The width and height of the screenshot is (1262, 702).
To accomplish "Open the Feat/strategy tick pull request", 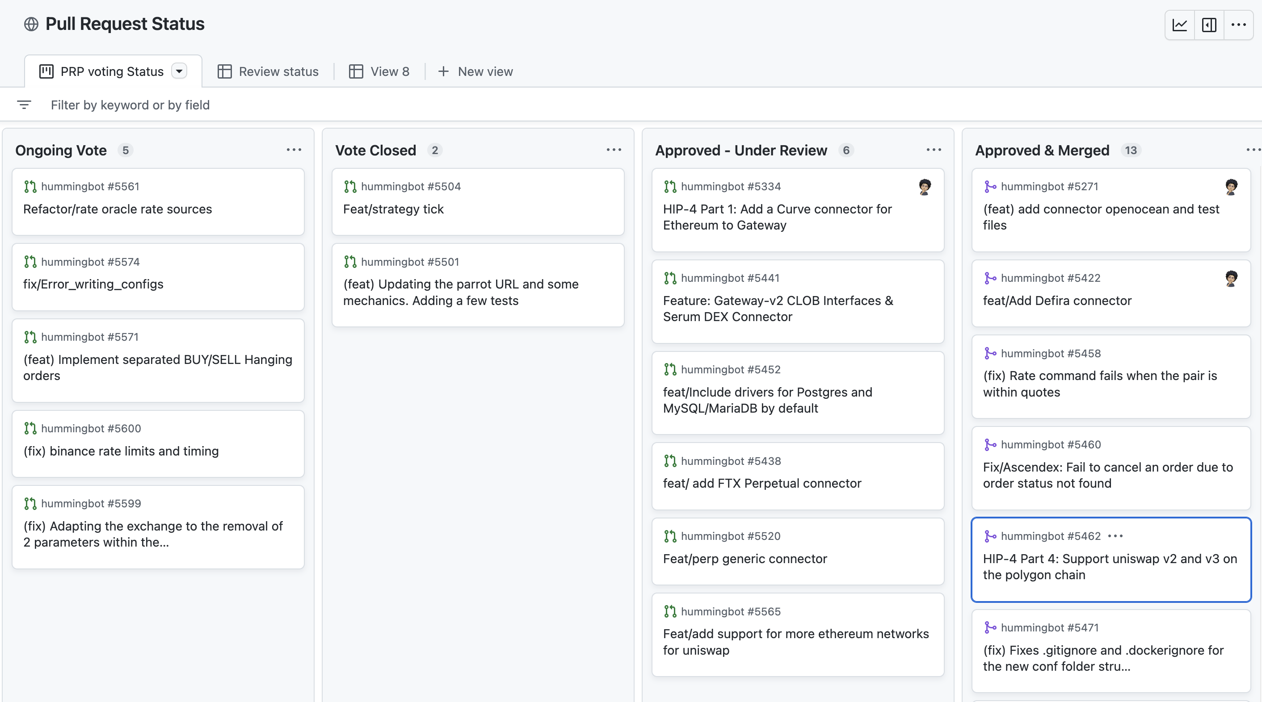I will (393, 209).
